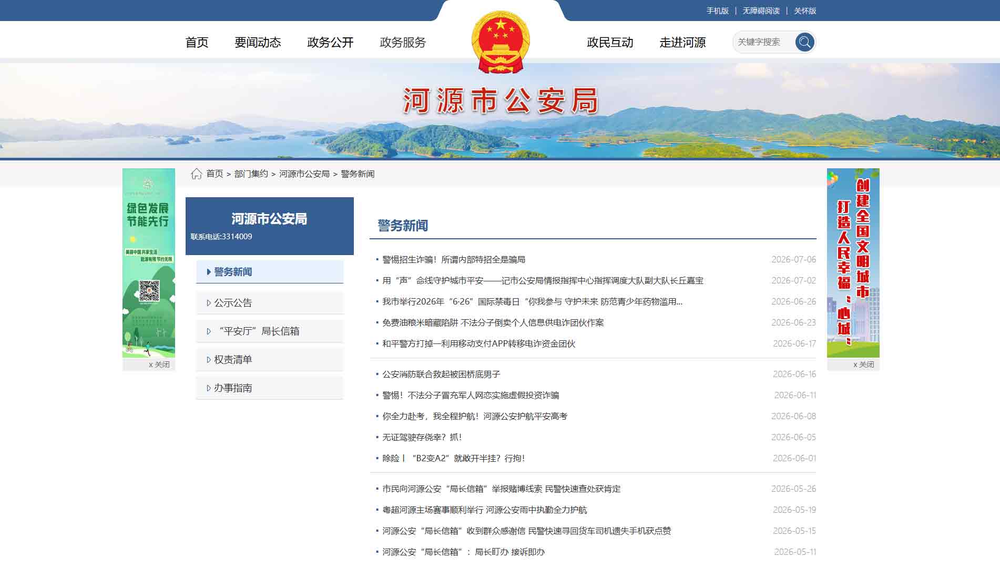
Task: Click the triangle arrow beside 公示公告
Action: 209,303
